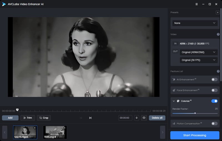Click the end time 00:00:08:29
Viewport: 222px width, 141px height.
(159, 111)
